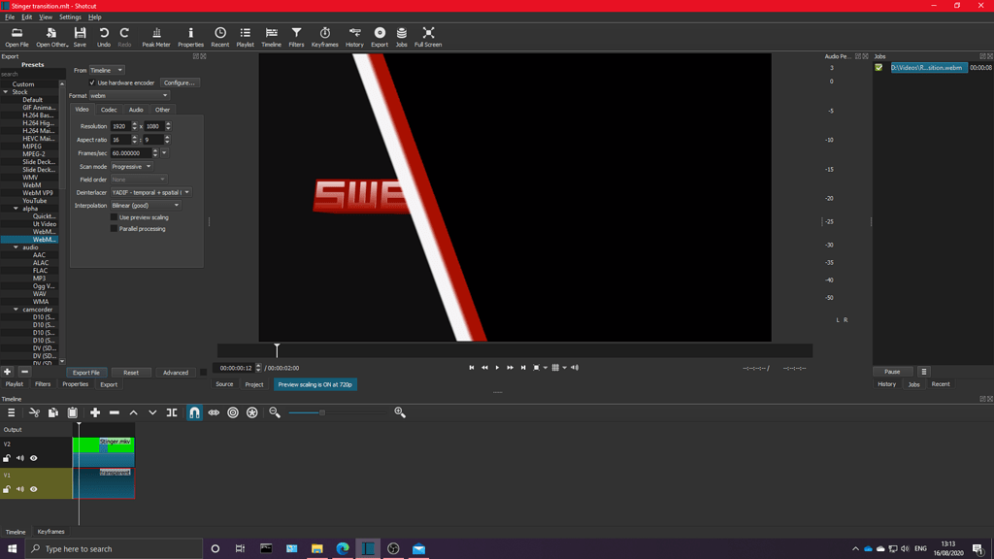This screenshot has width=994, height=559.
Task: Open the Scan mode dropdown
Action: 131,167
